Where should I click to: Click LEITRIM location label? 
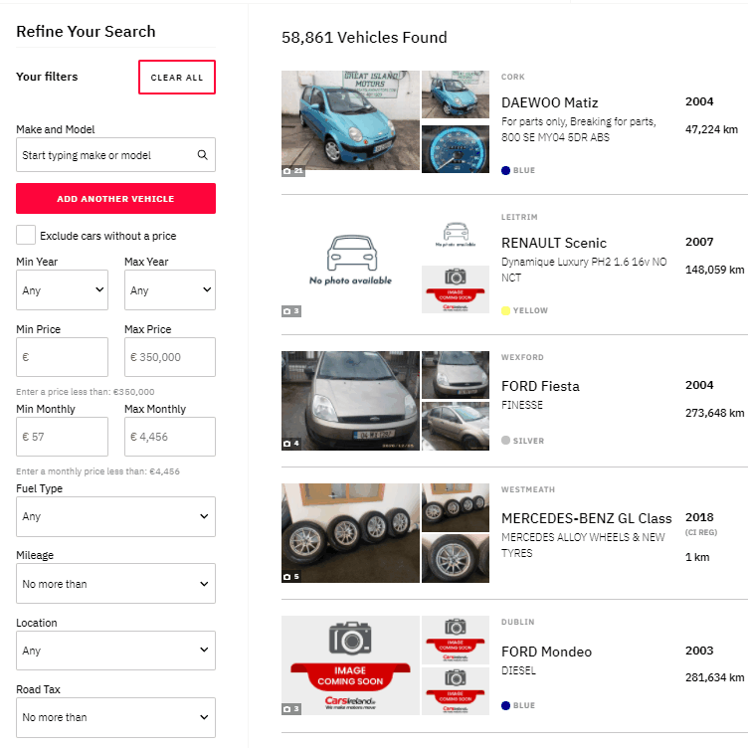(519, 217)
